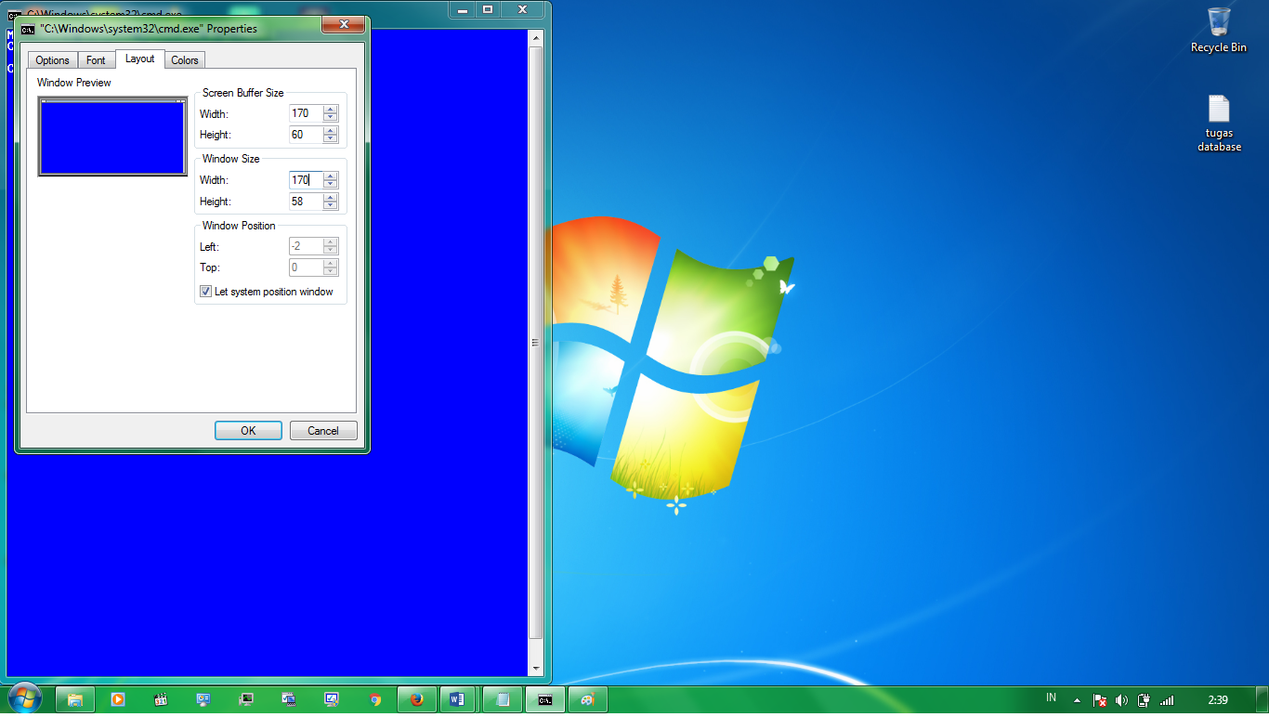1269x717 pixels.
Task: Click the volume speaker tray icon
Action: click(x=1121, y=700)
